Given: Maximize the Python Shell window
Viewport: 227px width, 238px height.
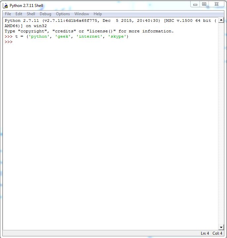Looking at the screenshot, I should pos(204,4).
